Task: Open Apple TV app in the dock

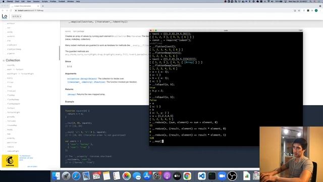Action: point(177,176)
